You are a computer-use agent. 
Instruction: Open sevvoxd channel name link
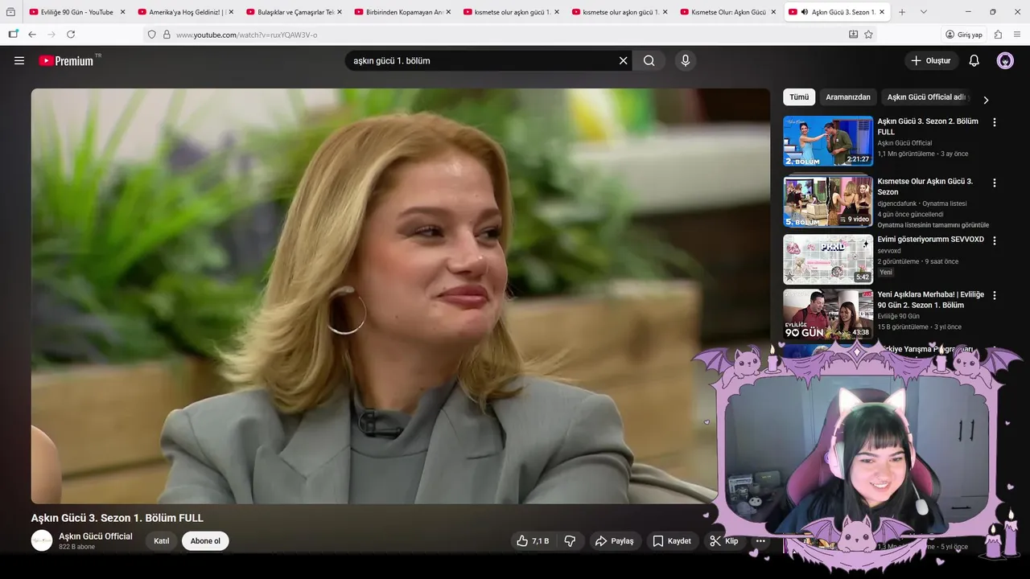[x=889, y=251]
